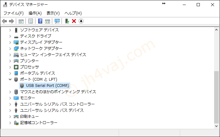The width and height of the screenshot is (220, 137).
Task: Open Properties from the toolbar icon
Action: [30, 21]
